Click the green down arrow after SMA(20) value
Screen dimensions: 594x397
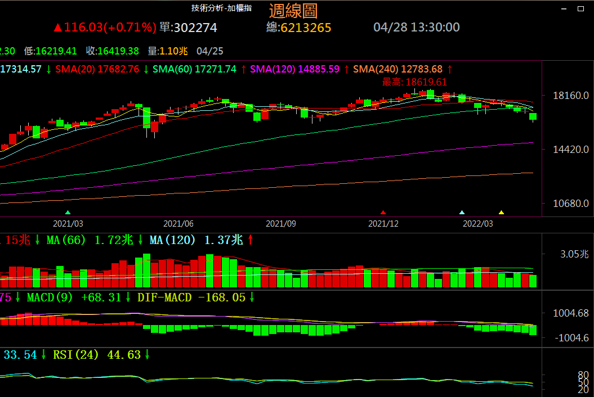coord(146,69)
